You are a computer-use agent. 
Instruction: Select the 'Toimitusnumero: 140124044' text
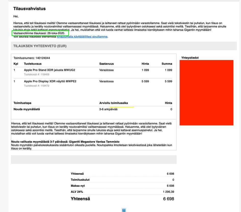tap(32, 58)
